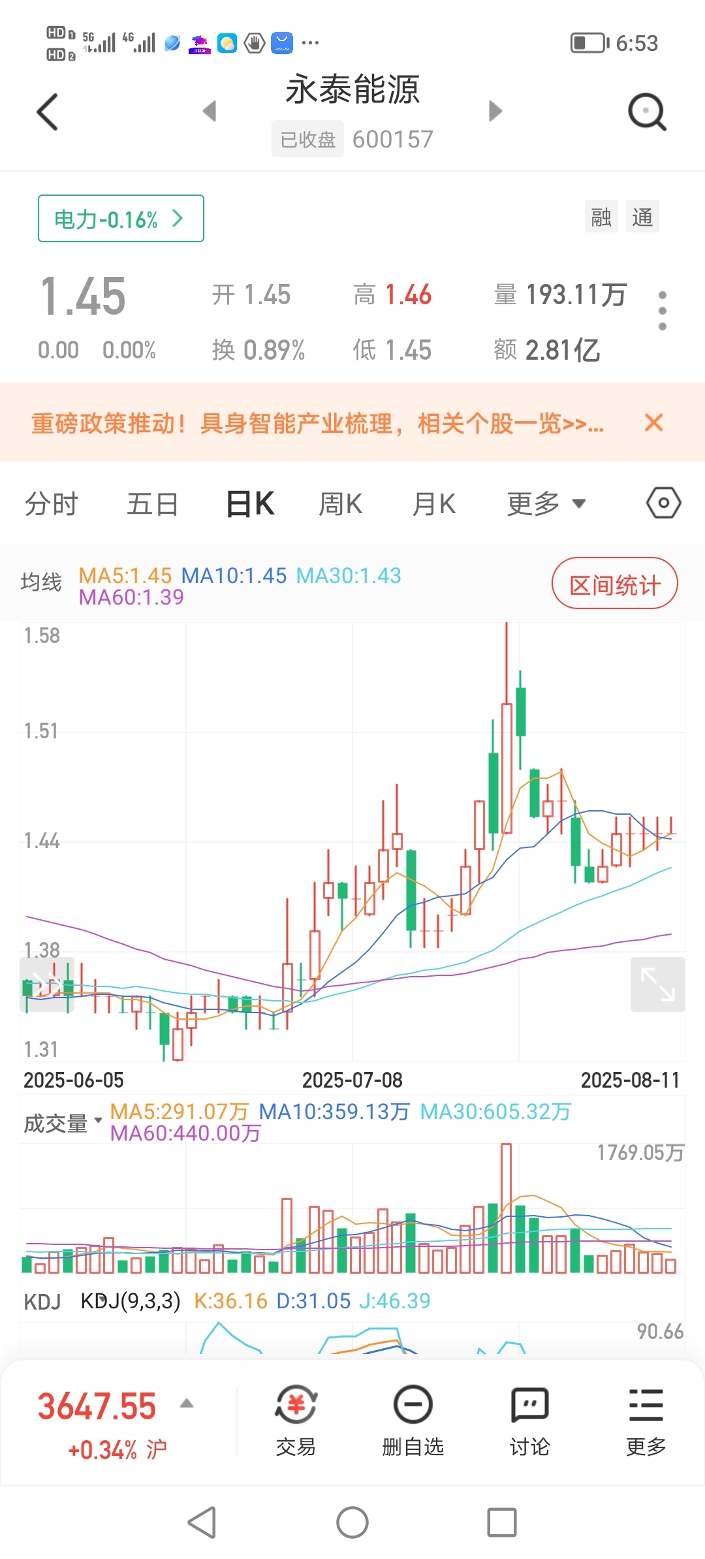Expand the Shanghai index 3647.55 panel arrow
Viewport: 705px width, 1559px height.
(x=187, y=1403)
